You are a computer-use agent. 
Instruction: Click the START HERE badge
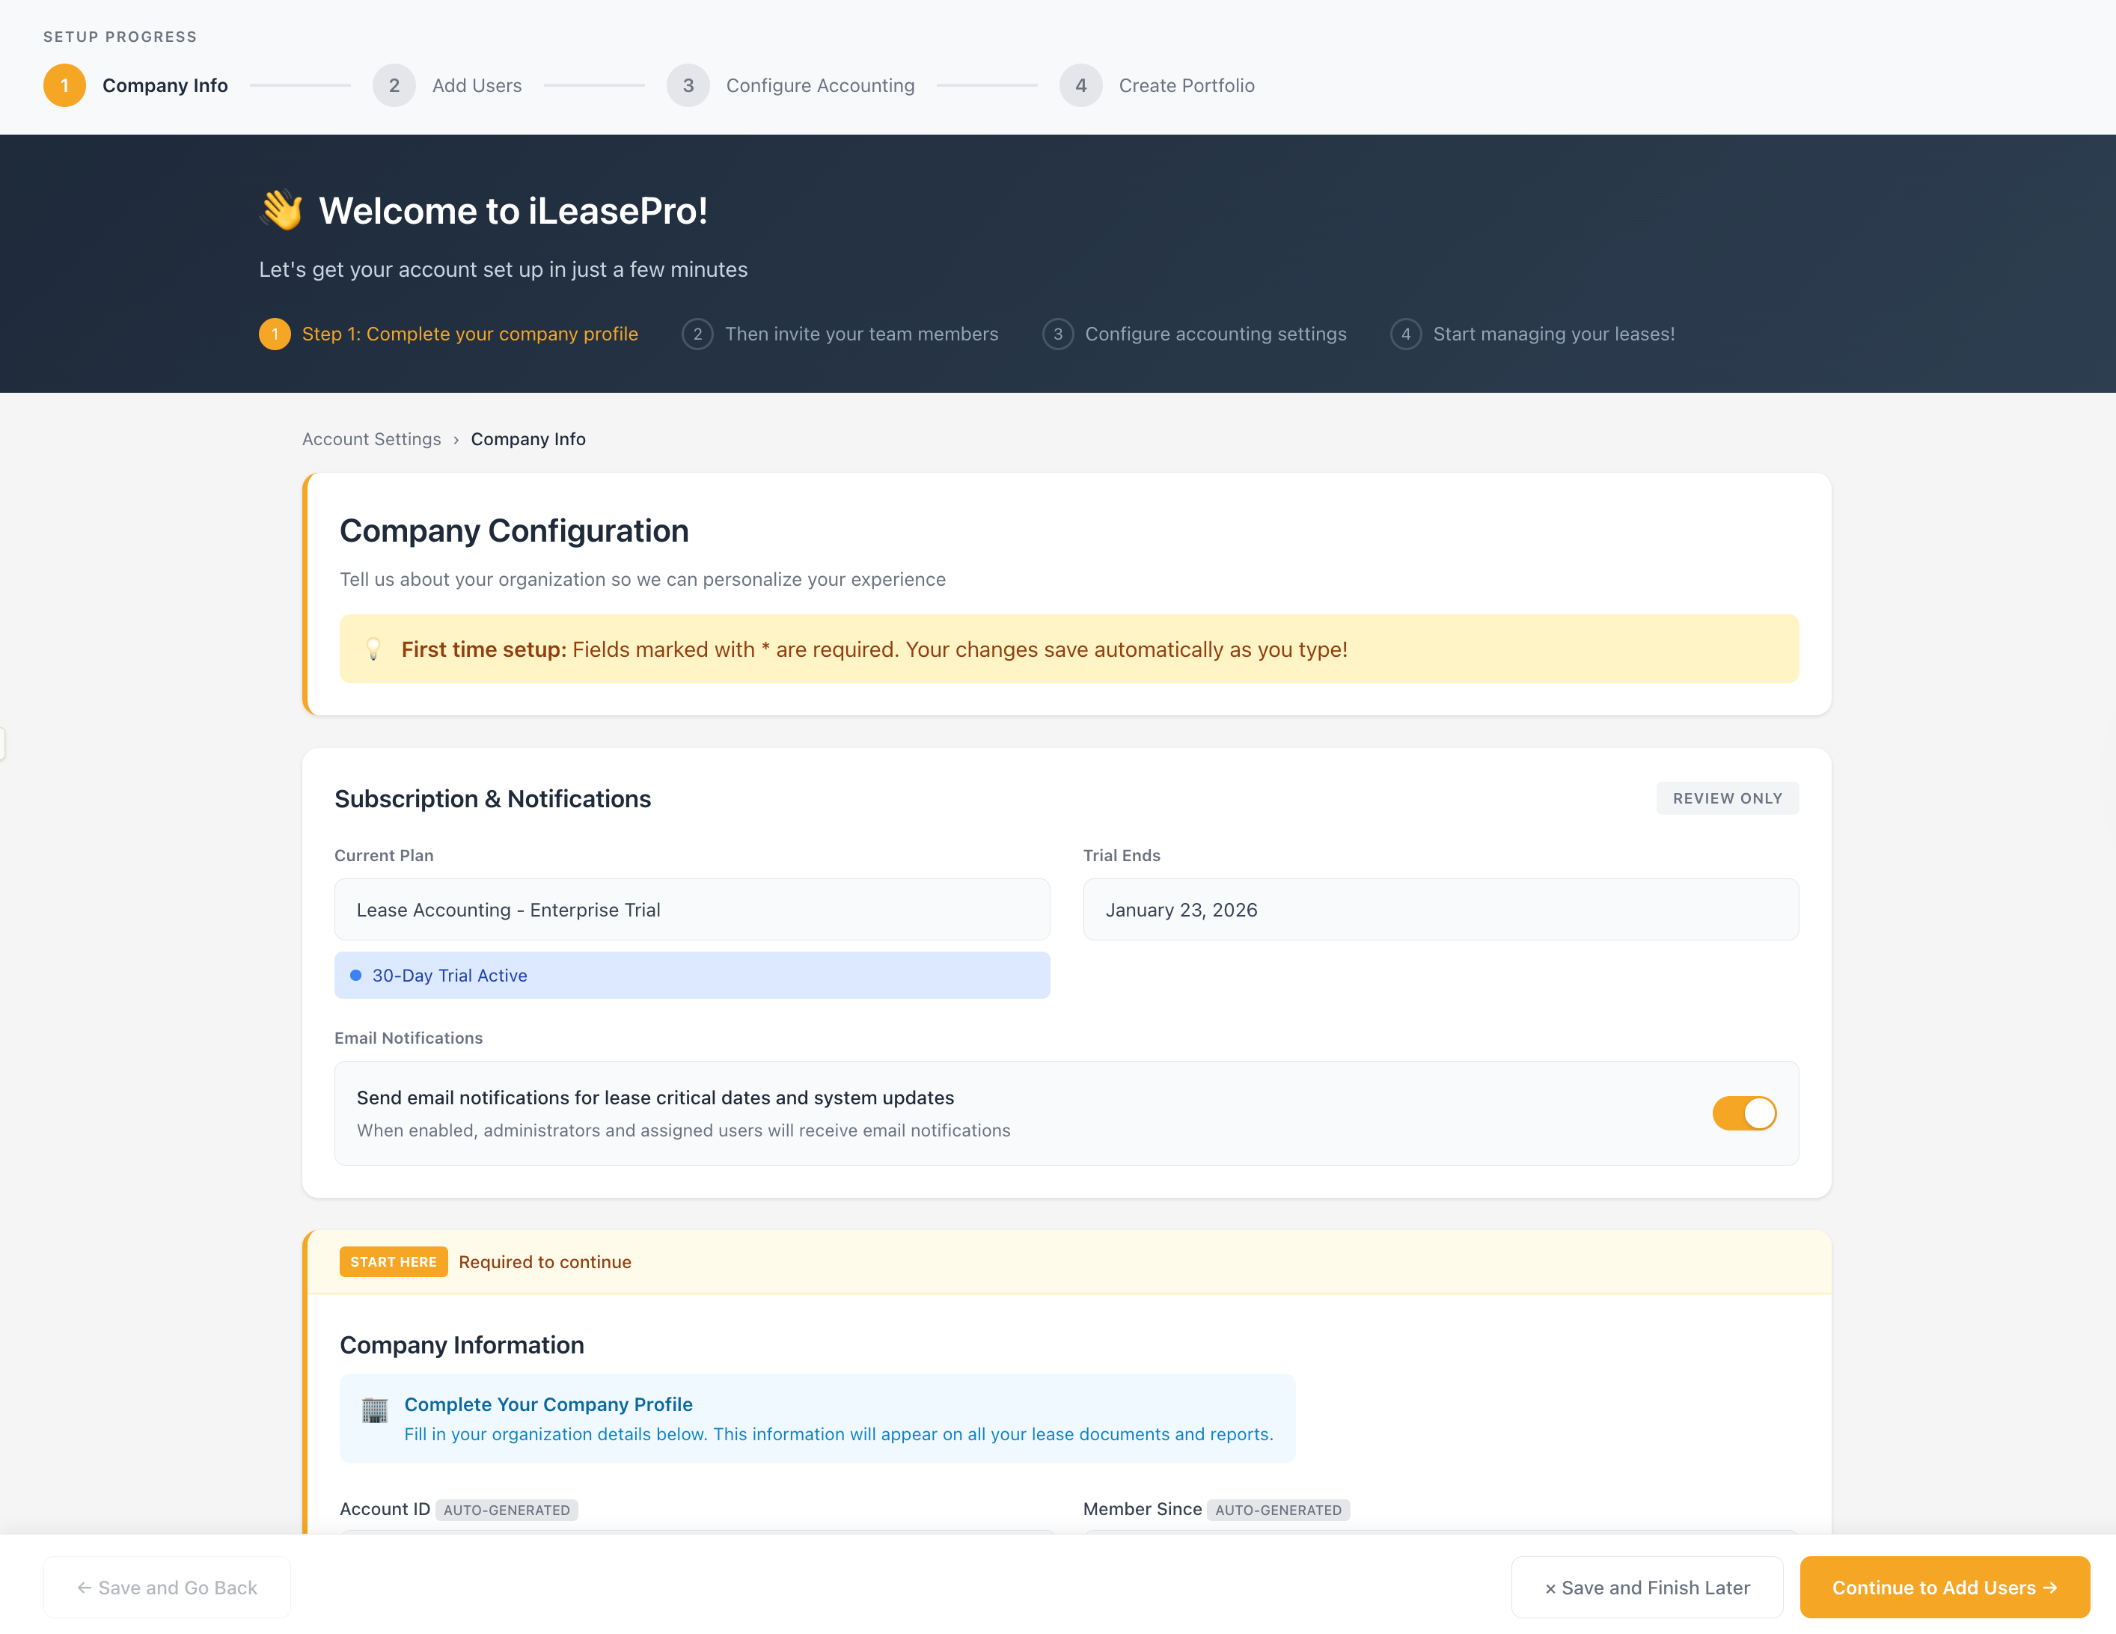394,1261
